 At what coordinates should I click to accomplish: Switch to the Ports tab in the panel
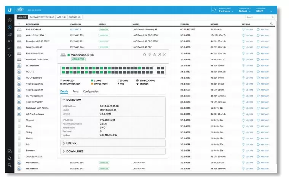click(x=75, y=91)
